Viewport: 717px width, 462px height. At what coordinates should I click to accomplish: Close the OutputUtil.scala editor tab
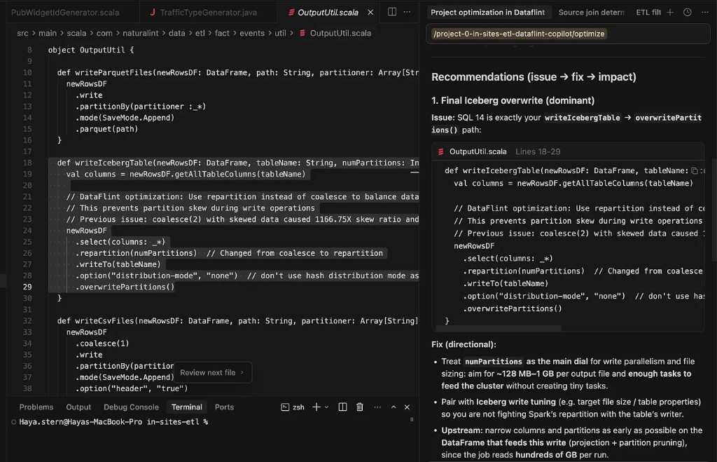point(371,12)
